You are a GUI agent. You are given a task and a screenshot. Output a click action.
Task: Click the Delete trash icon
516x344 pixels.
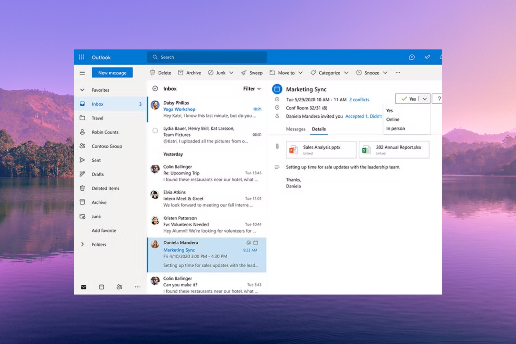pos(153,73)
